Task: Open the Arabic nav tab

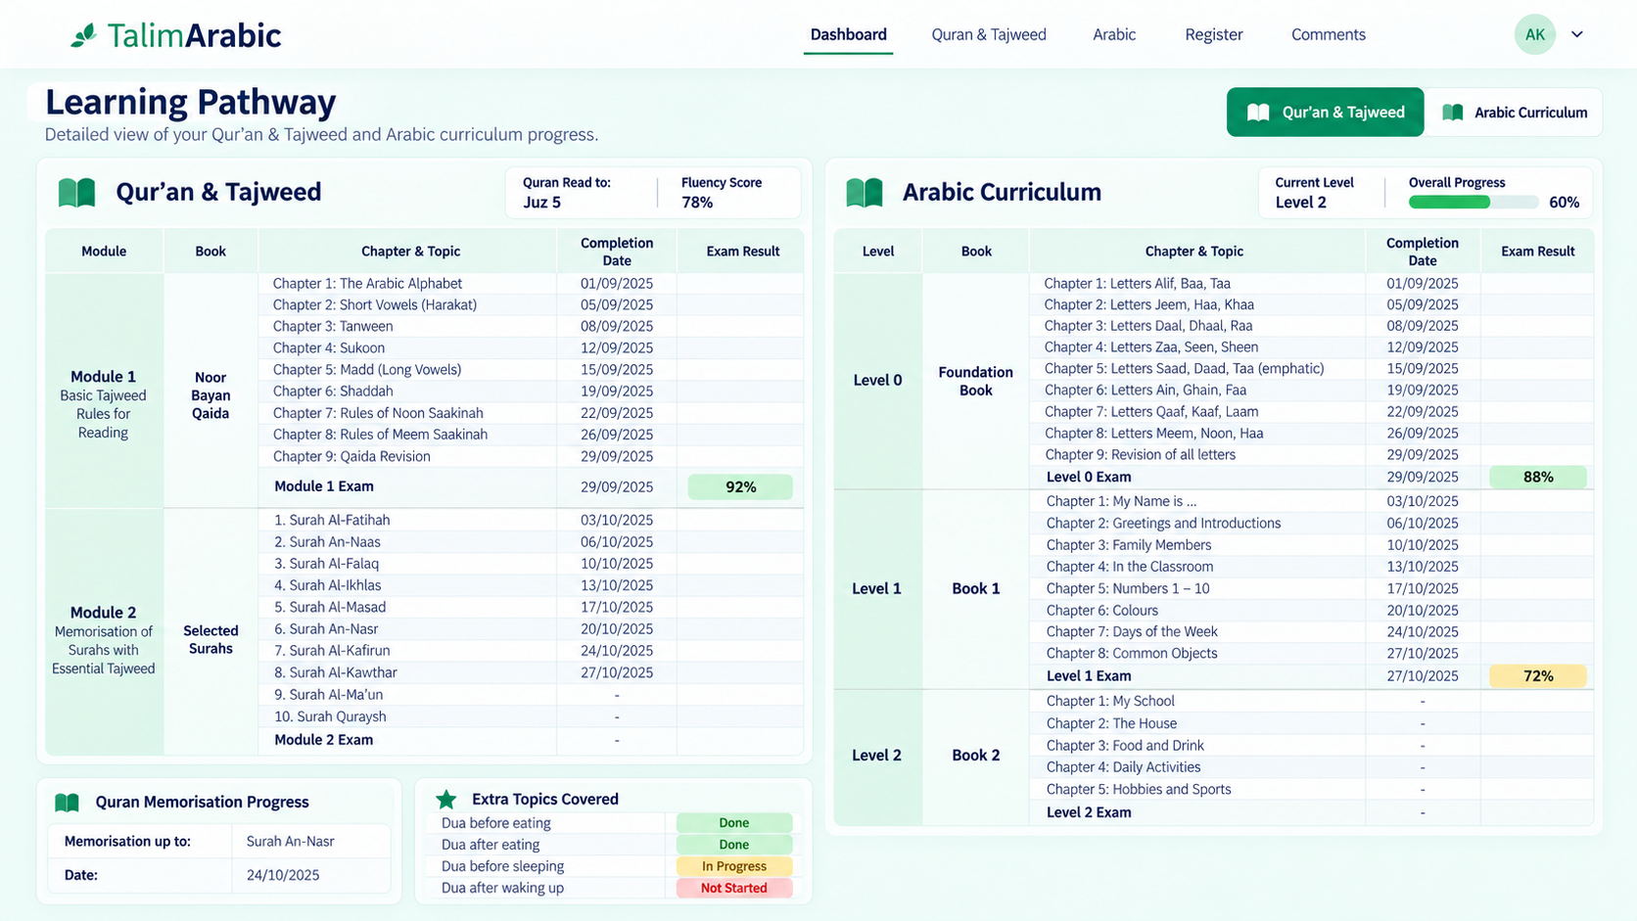Action: point(1114,34)
